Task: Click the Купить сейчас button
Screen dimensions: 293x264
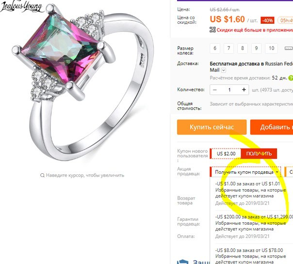Action: [x=212, y=127]
